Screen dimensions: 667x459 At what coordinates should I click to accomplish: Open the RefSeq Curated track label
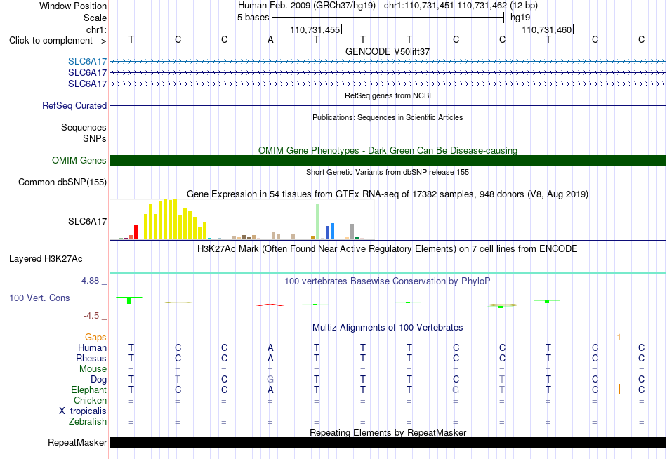(x=74, y=105)
